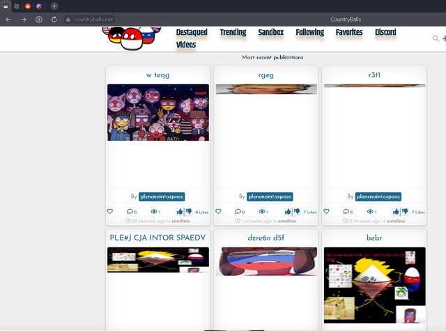Favorite the "r3t1" post with heart

point(326,211)
